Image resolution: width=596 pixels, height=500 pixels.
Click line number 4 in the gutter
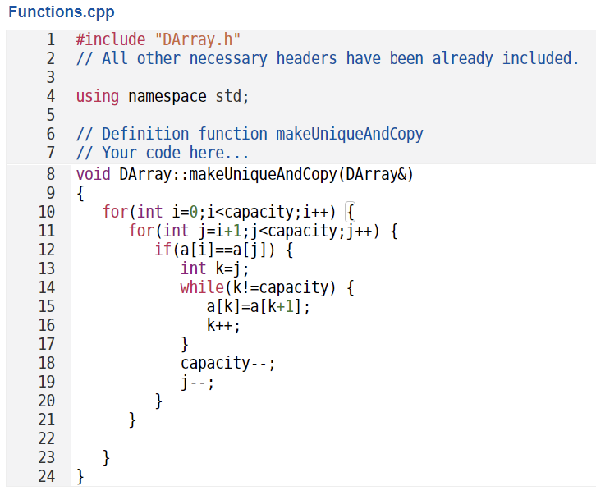51,96
